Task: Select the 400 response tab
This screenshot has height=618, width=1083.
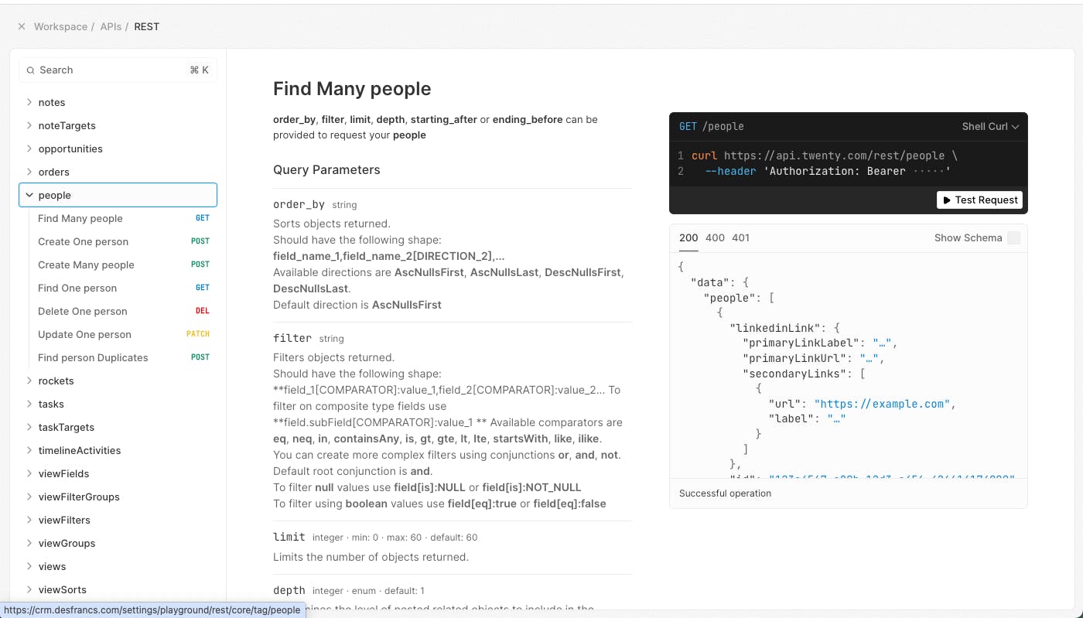Action: point(716,238)
